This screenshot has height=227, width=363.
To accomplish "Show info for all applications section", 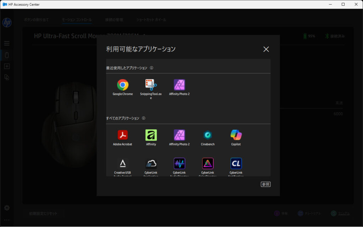I will [144, 118].
